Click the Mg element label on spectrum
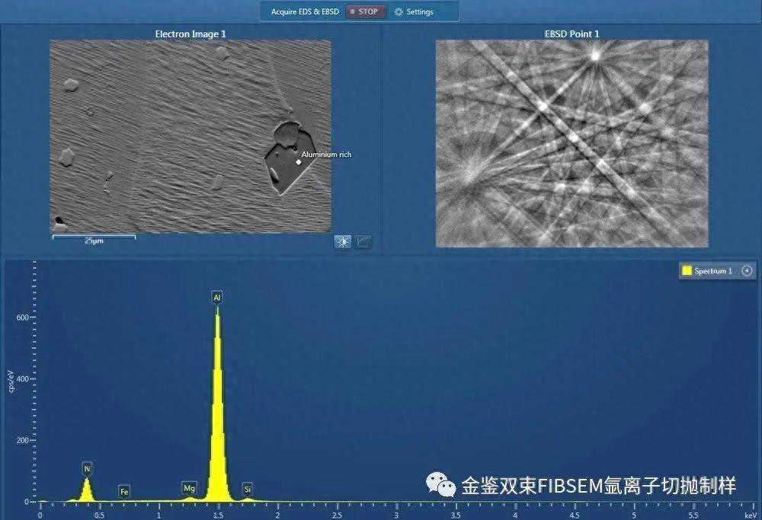This screenshot has height=520, width=762. click(189, 487)
